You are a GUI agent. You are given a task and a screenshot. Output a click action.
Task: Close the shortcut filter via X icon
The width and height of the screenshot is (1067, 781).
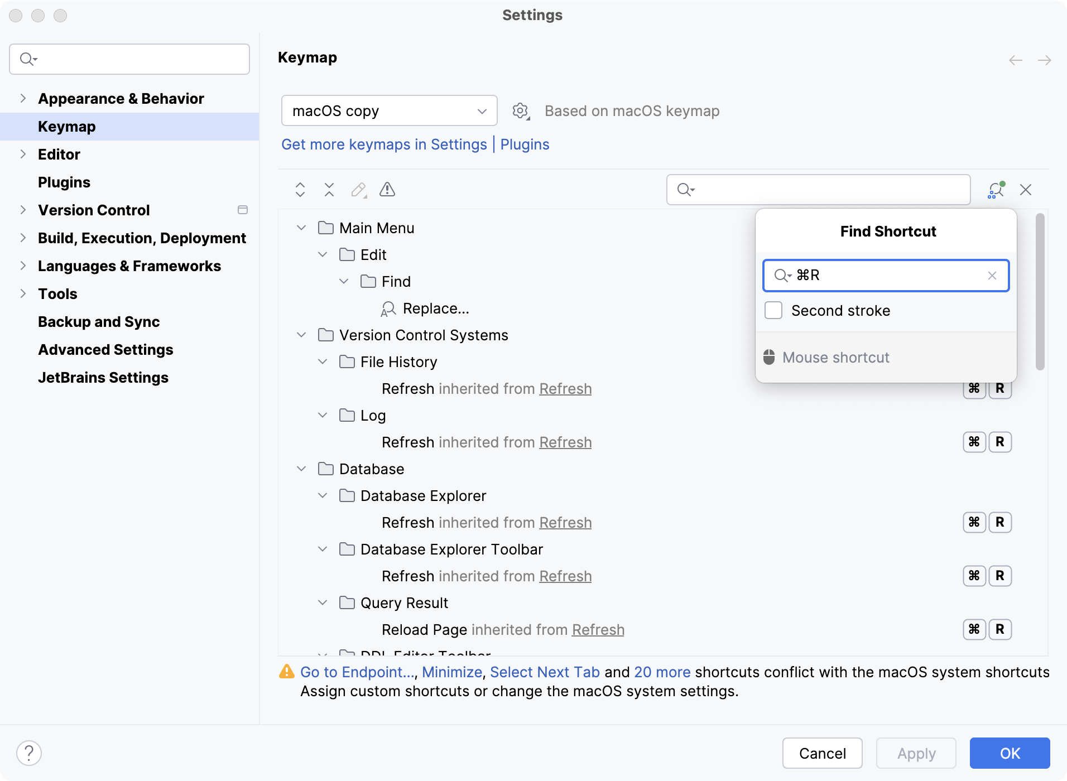pos(1026,190)
